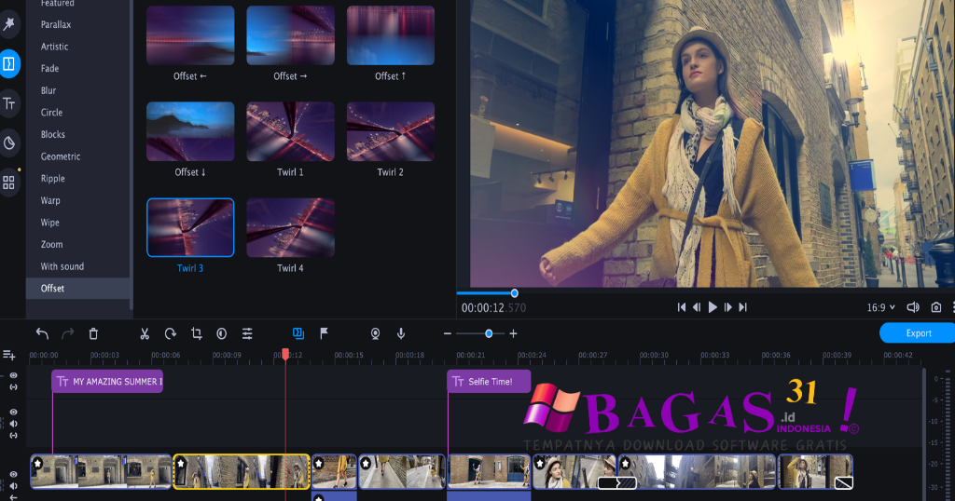Rotate the selected clip
Viewport: 955px width, 501px height.
[171, 333]
